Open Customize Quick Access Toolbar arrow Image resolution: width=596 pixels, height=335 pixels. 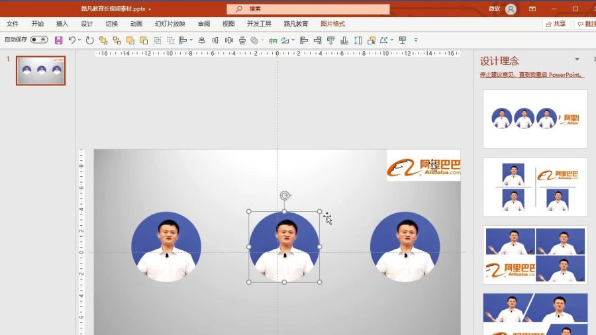(416, 40)
